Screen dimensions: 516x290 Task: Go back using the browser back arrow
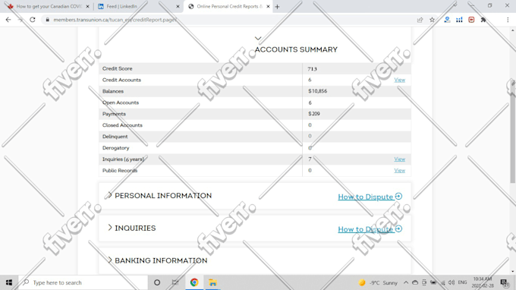coord(8,20)
